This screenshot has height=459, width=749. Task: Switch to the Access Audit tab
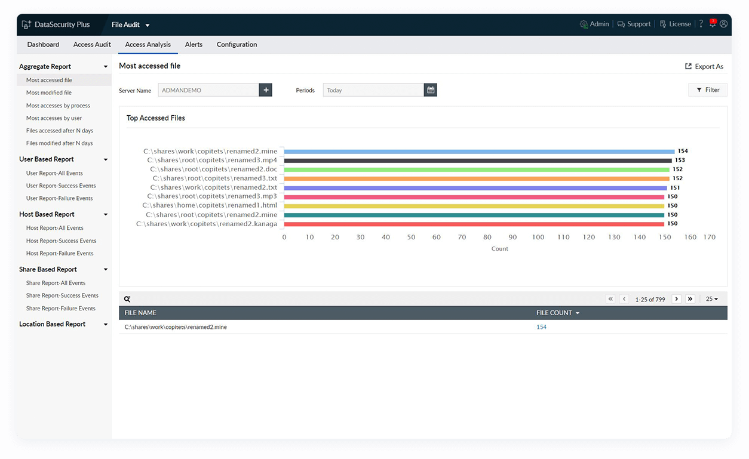coord(92,45)
